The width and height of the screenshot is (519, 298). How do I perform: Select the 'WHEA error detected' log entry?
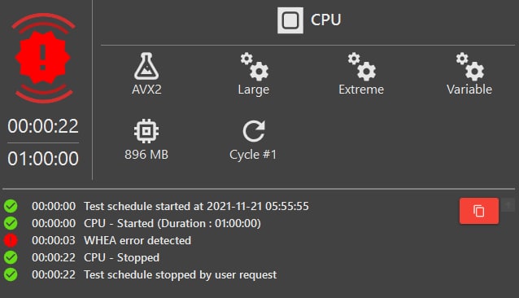137,240
